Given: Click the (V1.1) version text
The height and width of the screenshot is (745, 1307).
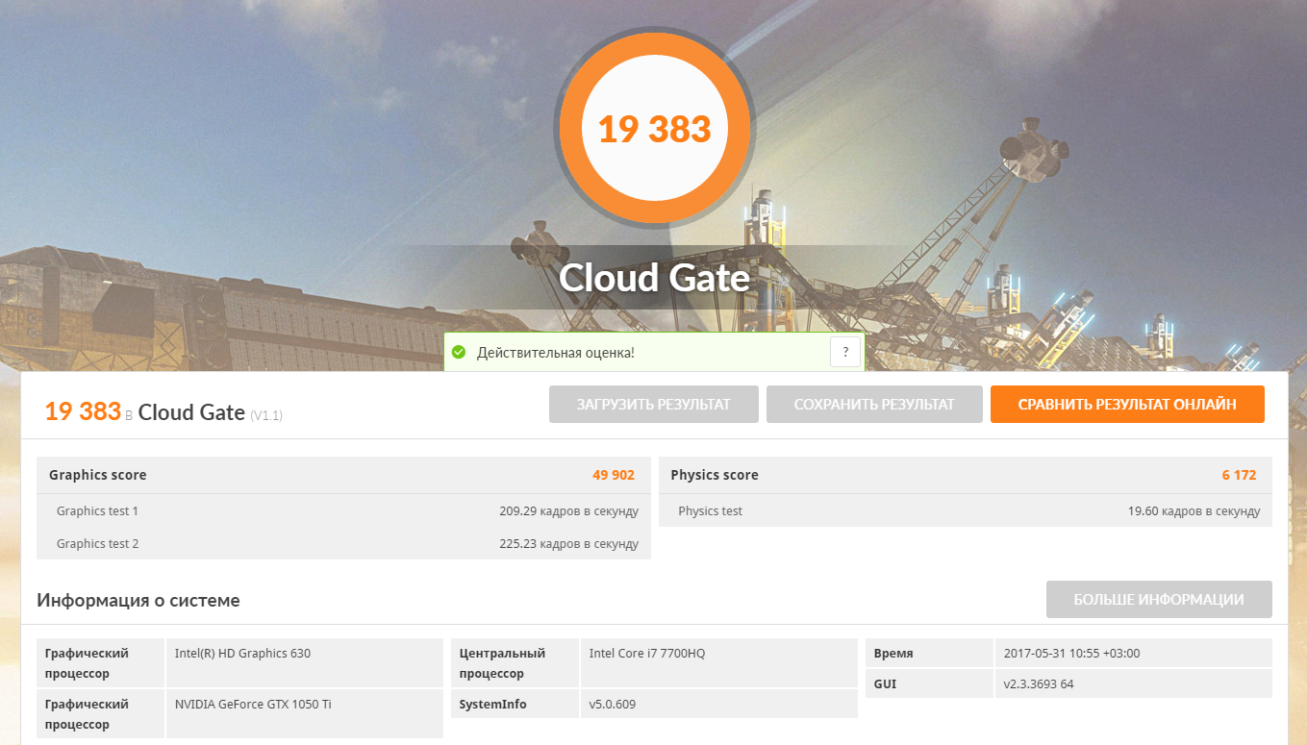Looking at the screenshot, I should 266,415.
